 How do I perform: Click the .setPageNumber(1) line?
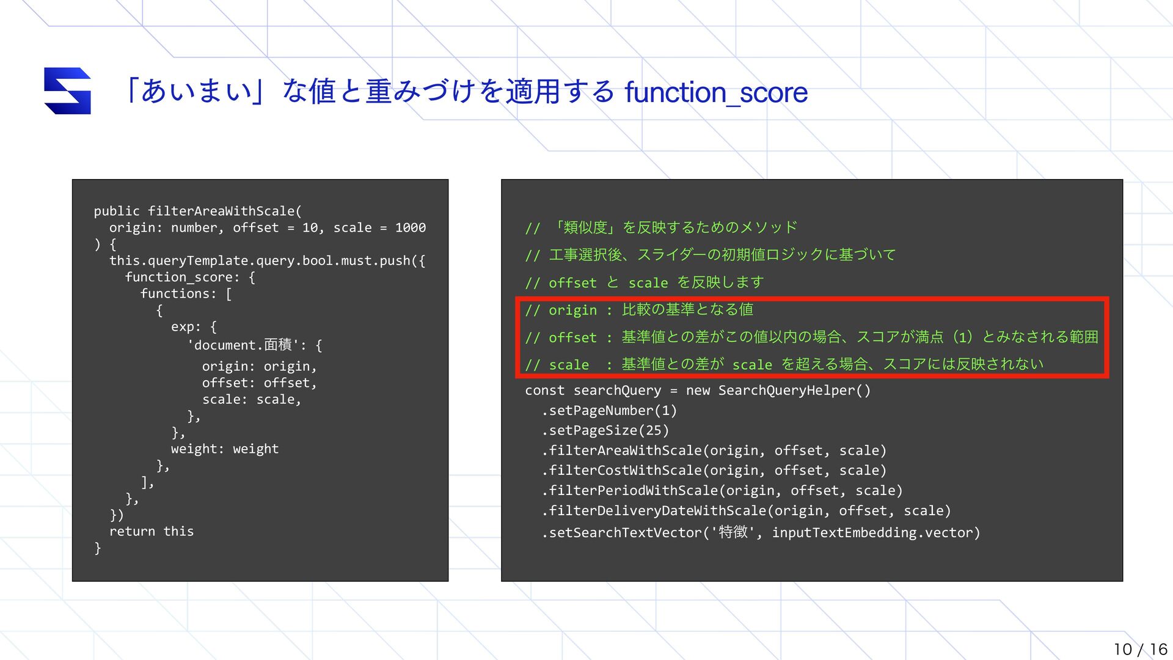(608, 411)
